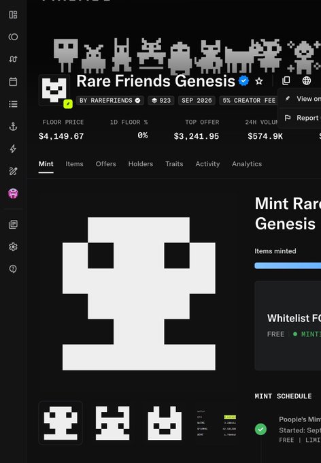This screenshot has width=321, height=463.
Task: Select the Report menu entry
Action: click(x=299, y=118)
